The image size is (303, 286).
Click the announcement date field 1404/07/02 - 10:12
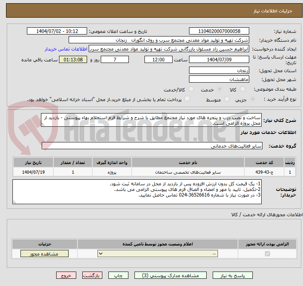click(x=57, y=31)
